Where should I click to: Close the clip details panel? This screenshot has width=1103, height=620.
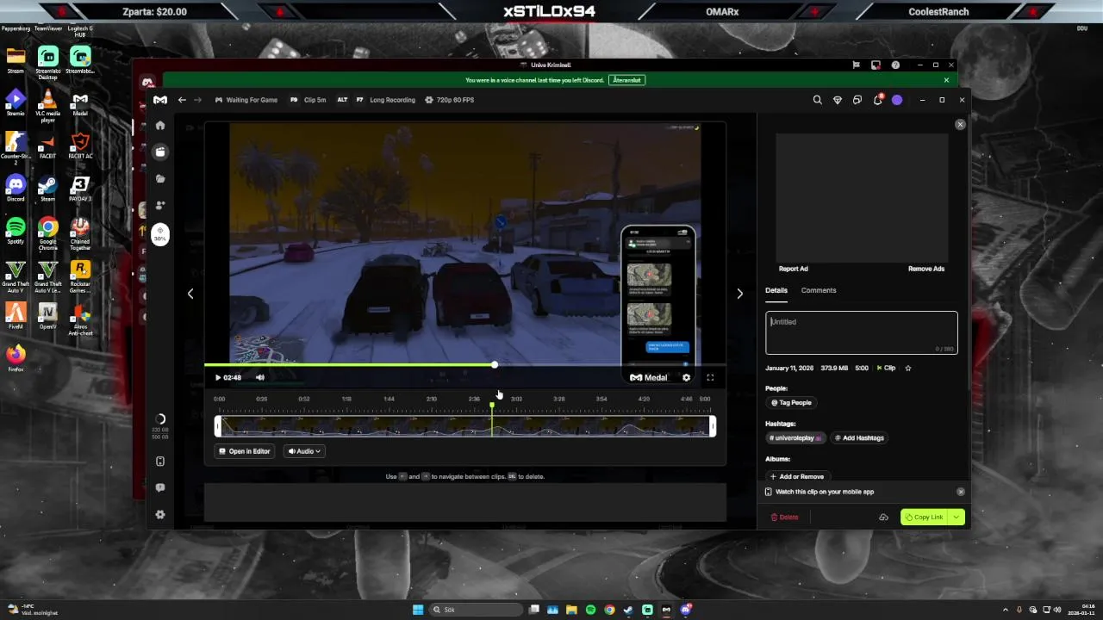(x=960, y=125)
